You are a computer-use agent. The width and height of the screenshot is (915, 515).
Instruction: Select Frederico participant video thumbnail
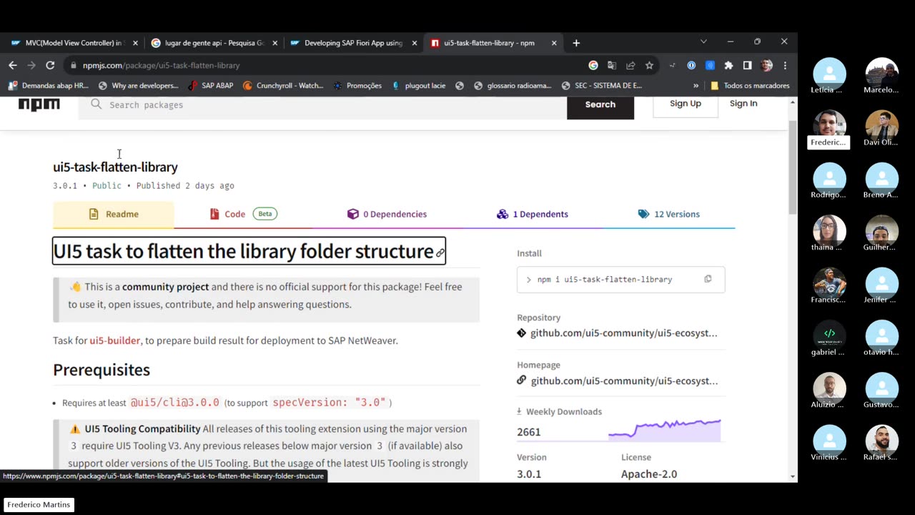pos(829,128)
